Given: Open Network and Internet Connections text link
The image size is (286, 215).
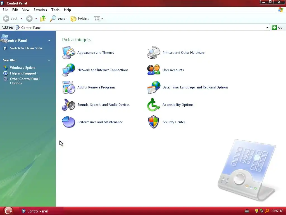Looking at the screenshot, I should pos(103,70).
